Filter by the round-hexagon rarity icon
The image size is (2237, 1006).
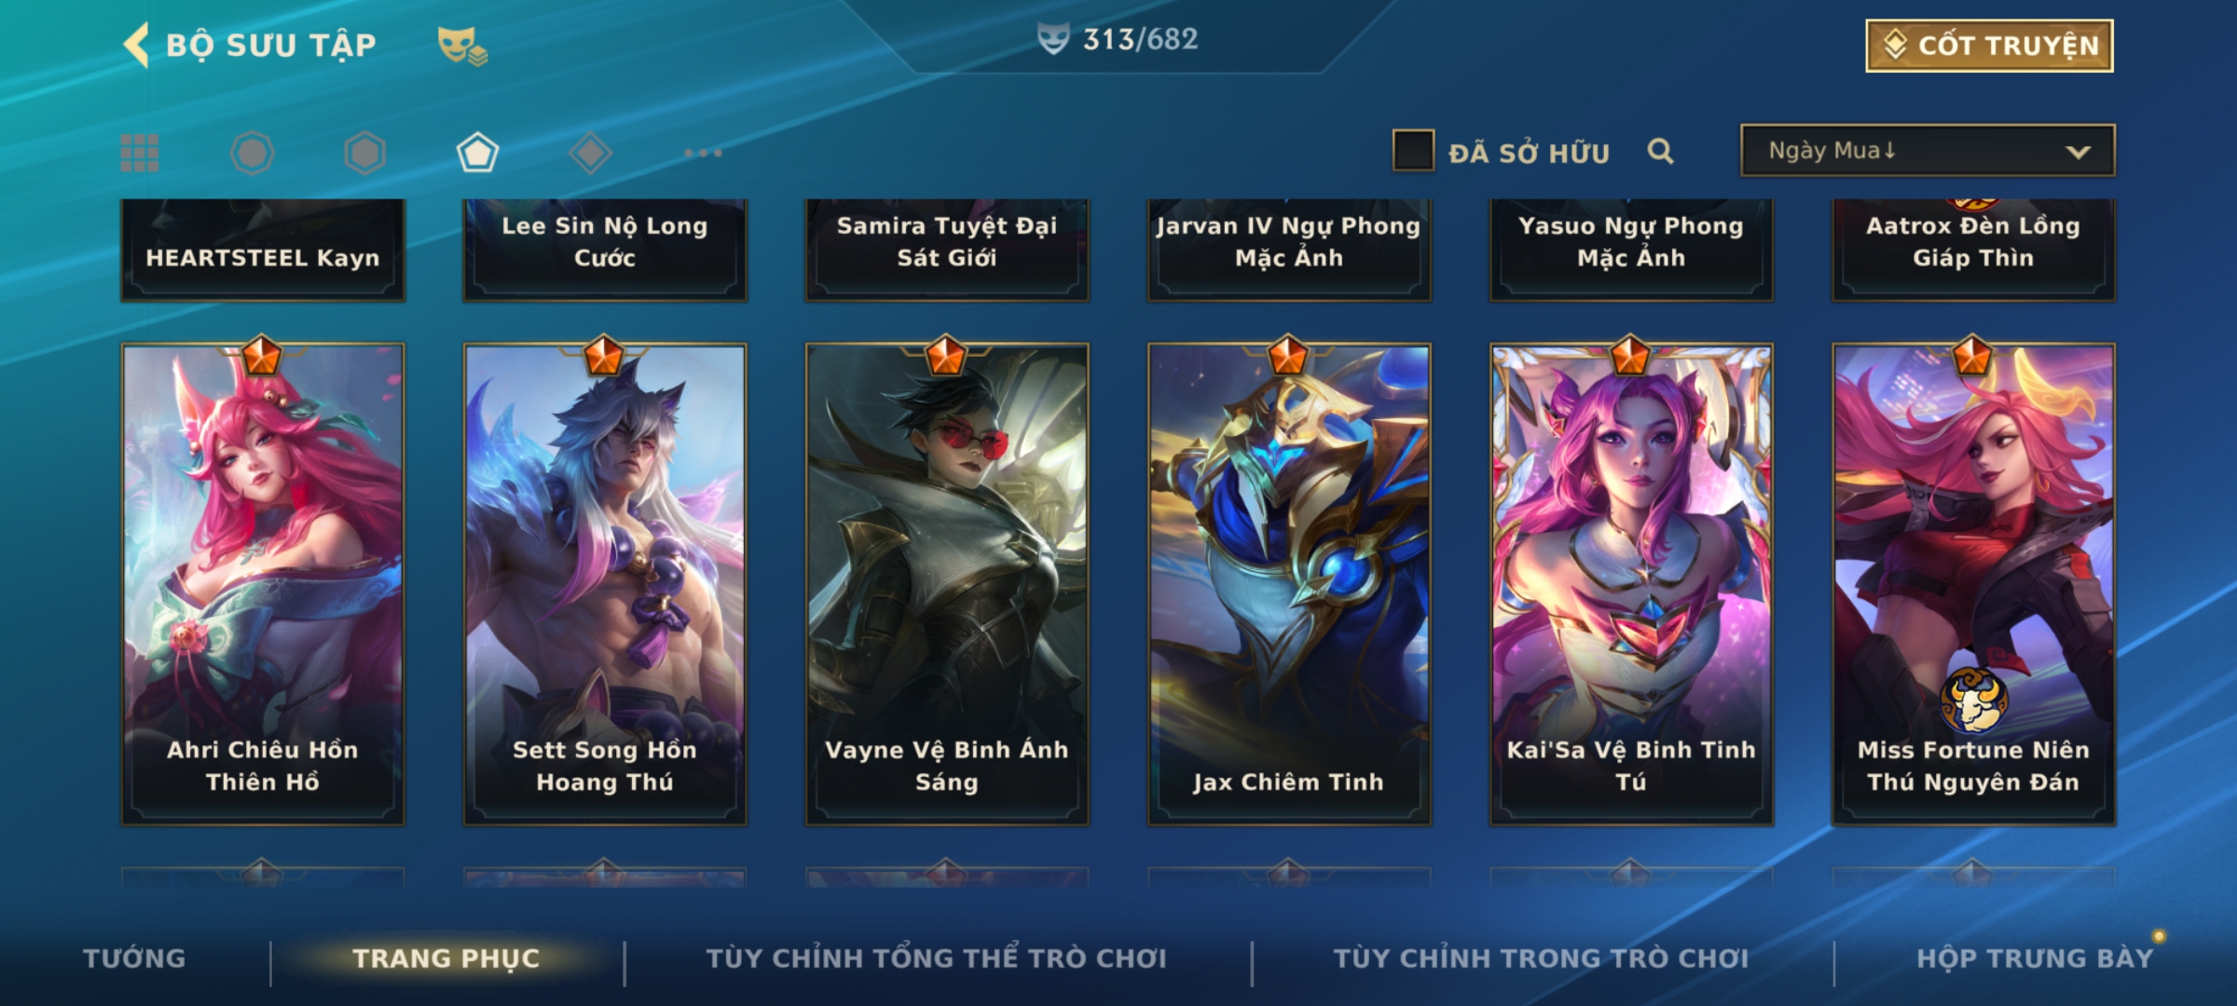[x=253, y=153]
